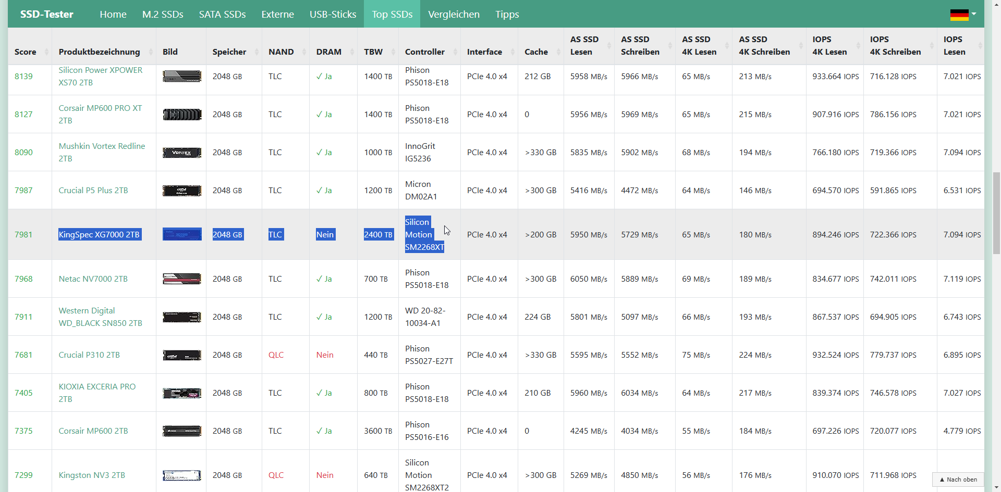Click WD 20-82-10034-A1 controller cell
Viewport: 1001px width, 492px height.
click(425, 317)
